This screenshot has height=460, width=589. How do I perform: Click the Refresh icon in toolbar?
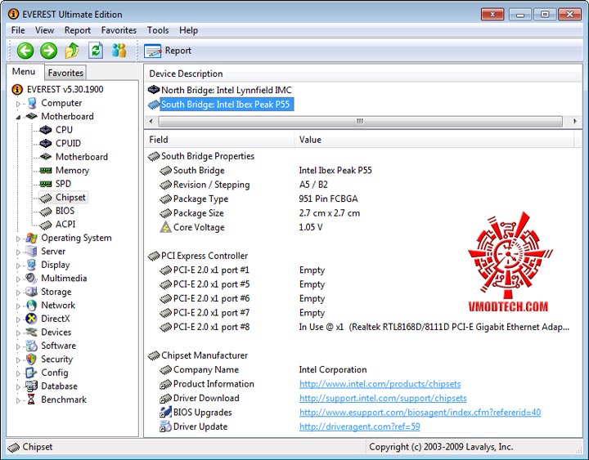(x=96, y=51)
